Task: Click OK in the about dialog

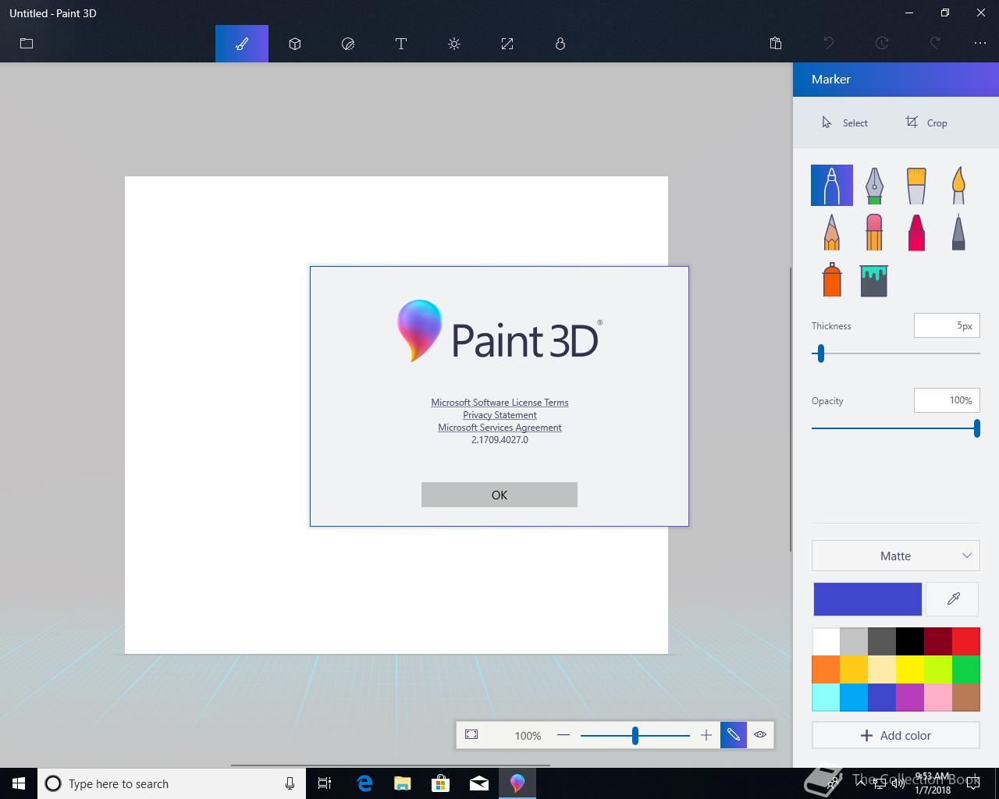Action: (499, 495)
